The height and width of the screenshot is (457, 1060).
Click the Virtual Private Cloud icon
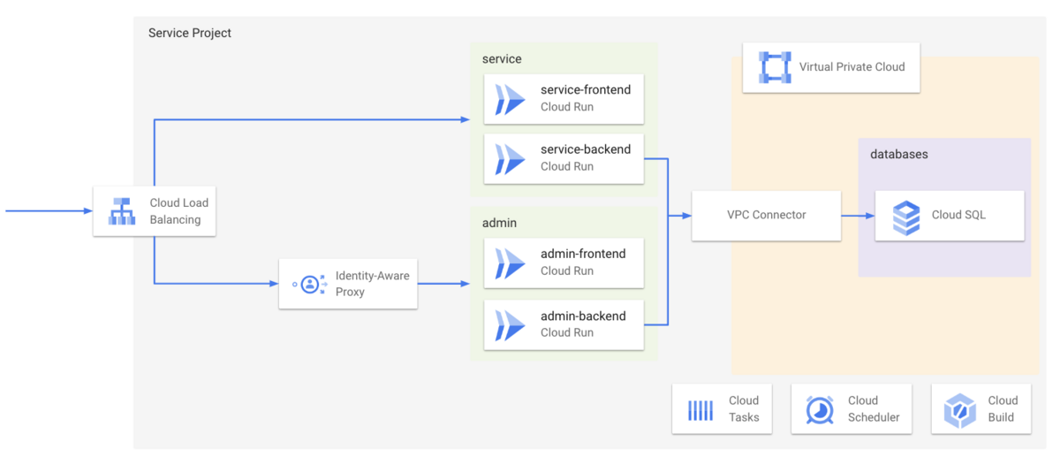775,67
